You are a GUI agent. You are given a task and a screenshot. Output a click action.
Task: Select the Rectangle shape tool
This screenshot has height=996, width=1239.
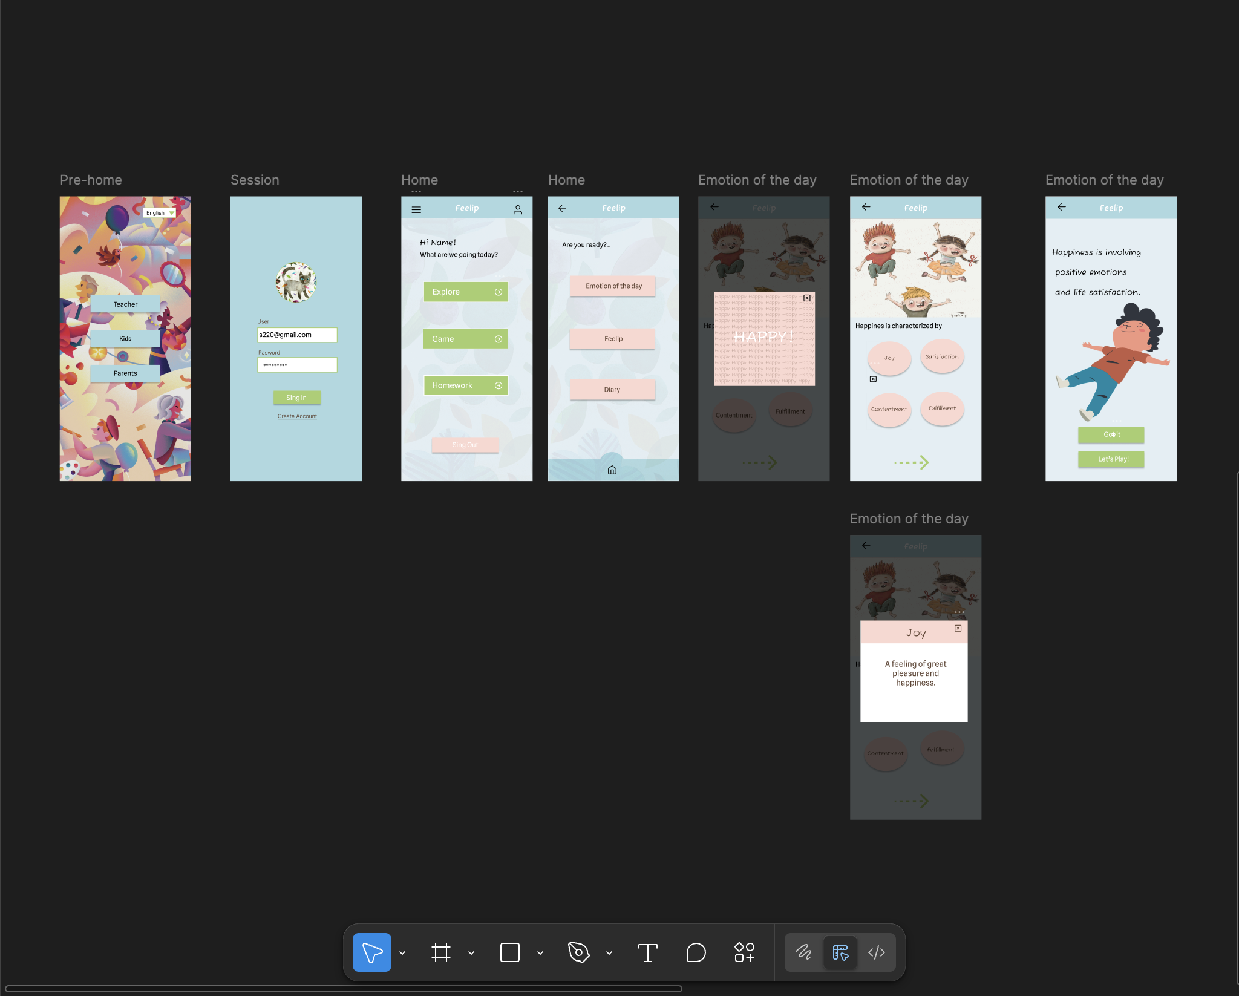click(x=510, y=952)
